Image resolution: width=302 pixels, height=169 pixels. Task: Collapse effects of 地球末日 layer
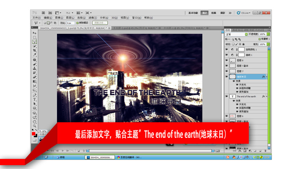coord(267,77)
